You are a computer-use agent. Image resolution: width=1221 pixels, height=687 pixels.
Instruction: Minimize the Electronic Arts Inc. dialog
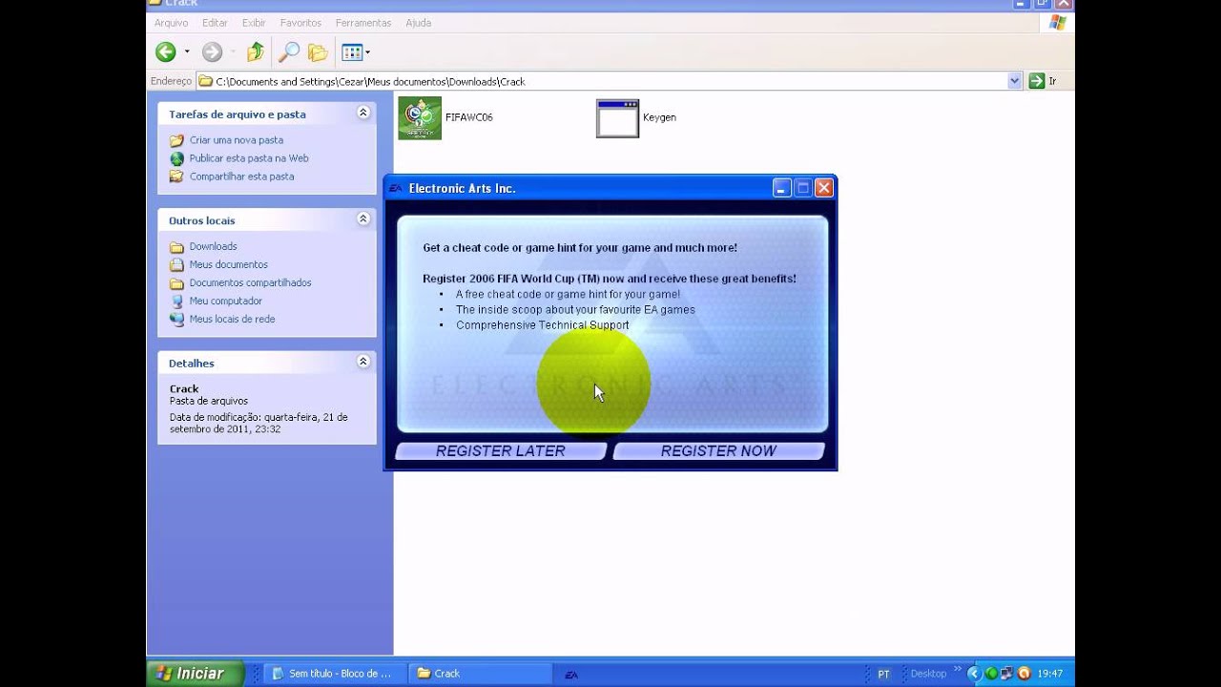click(x=781, y=188)
